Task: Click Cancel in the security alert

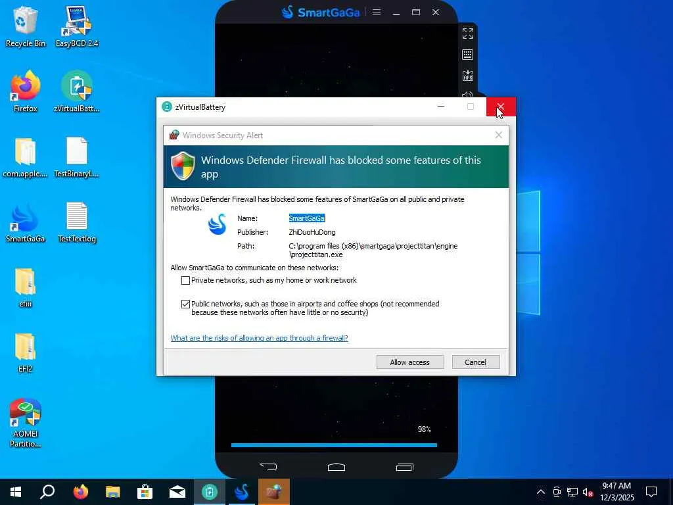Action: [476, 362]
